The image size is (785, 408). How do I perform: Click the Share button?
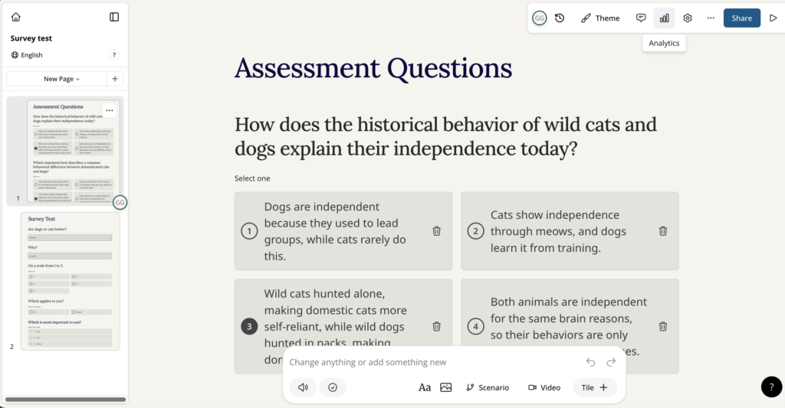741,18
